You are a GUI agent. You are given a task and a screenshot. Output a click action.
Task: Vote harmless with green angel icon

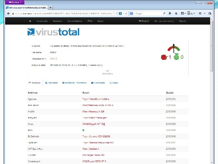pos(176,57)
